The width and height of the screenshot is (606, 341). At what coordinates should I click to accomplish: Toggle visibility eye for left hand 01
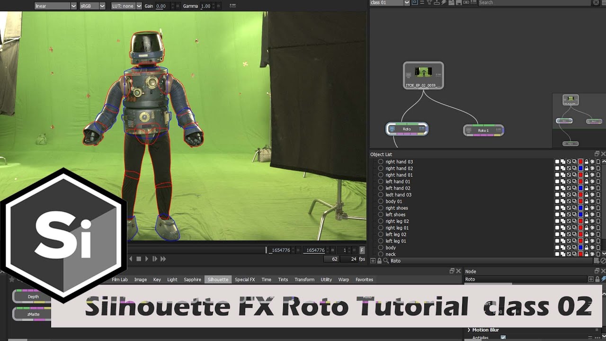click(x=592, y=181)
